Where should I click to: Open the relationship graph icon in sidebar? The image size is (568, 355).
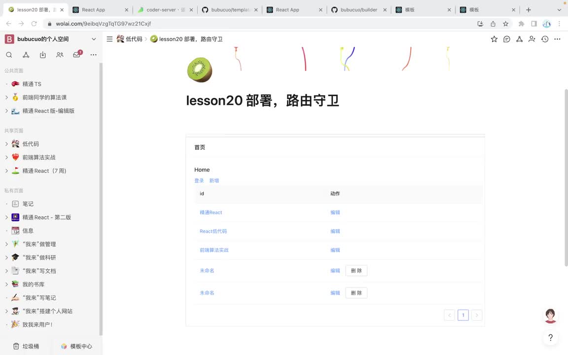pos(26,55)
